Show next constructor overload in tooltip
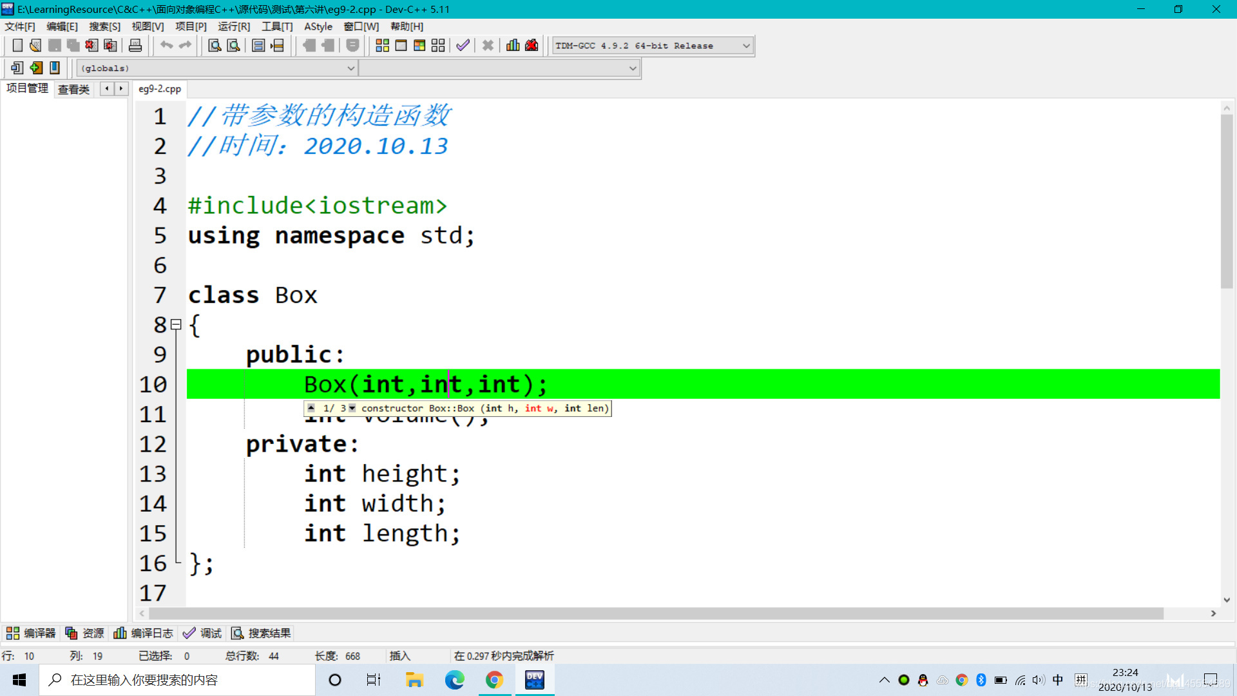 pos(352,408)
